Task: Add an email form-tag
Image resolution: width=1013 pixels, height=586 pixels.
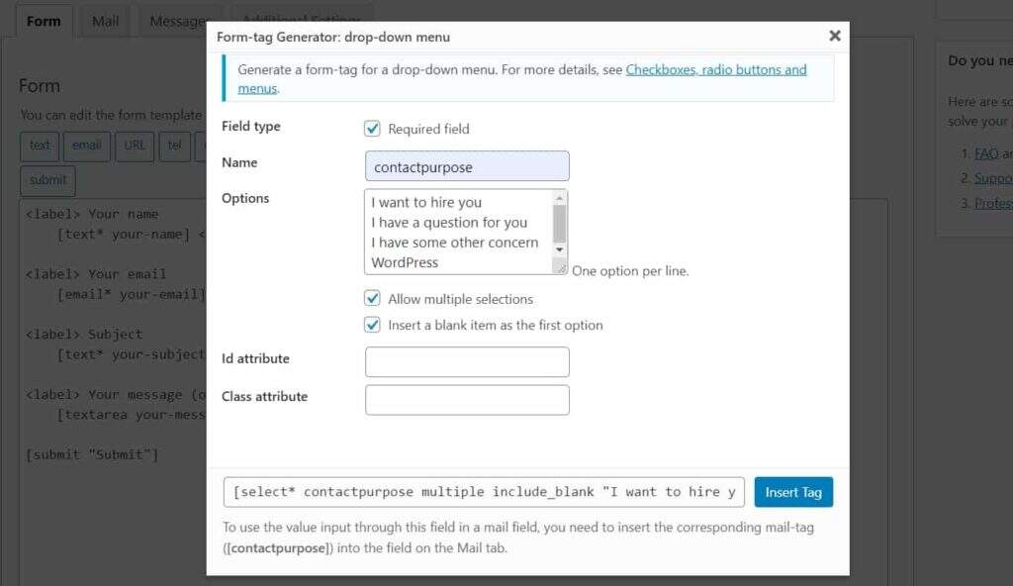Action: pos(86,146)
